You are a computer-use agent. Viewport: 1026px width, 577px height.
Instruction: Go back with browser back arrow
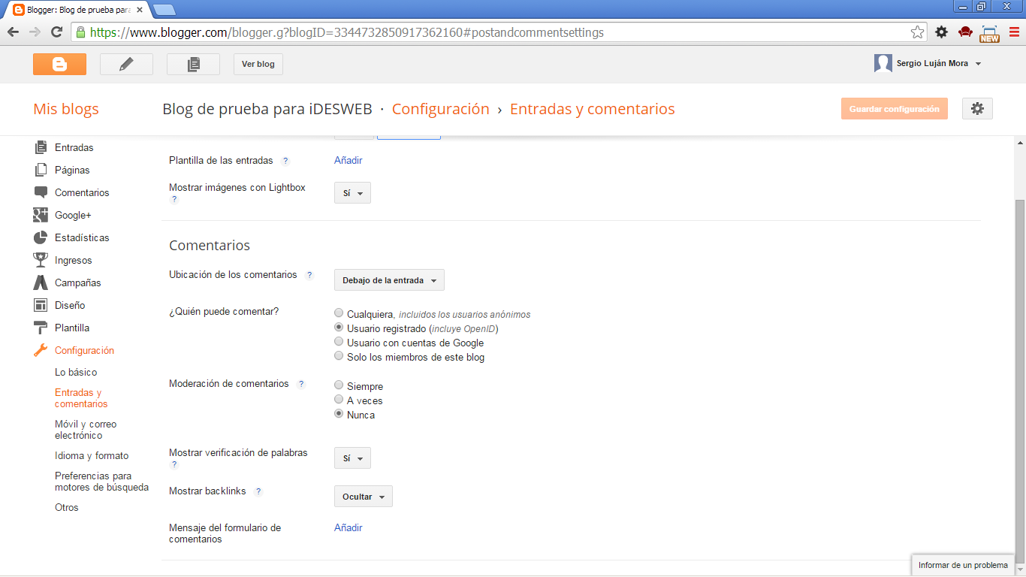(x=13, y=32)
